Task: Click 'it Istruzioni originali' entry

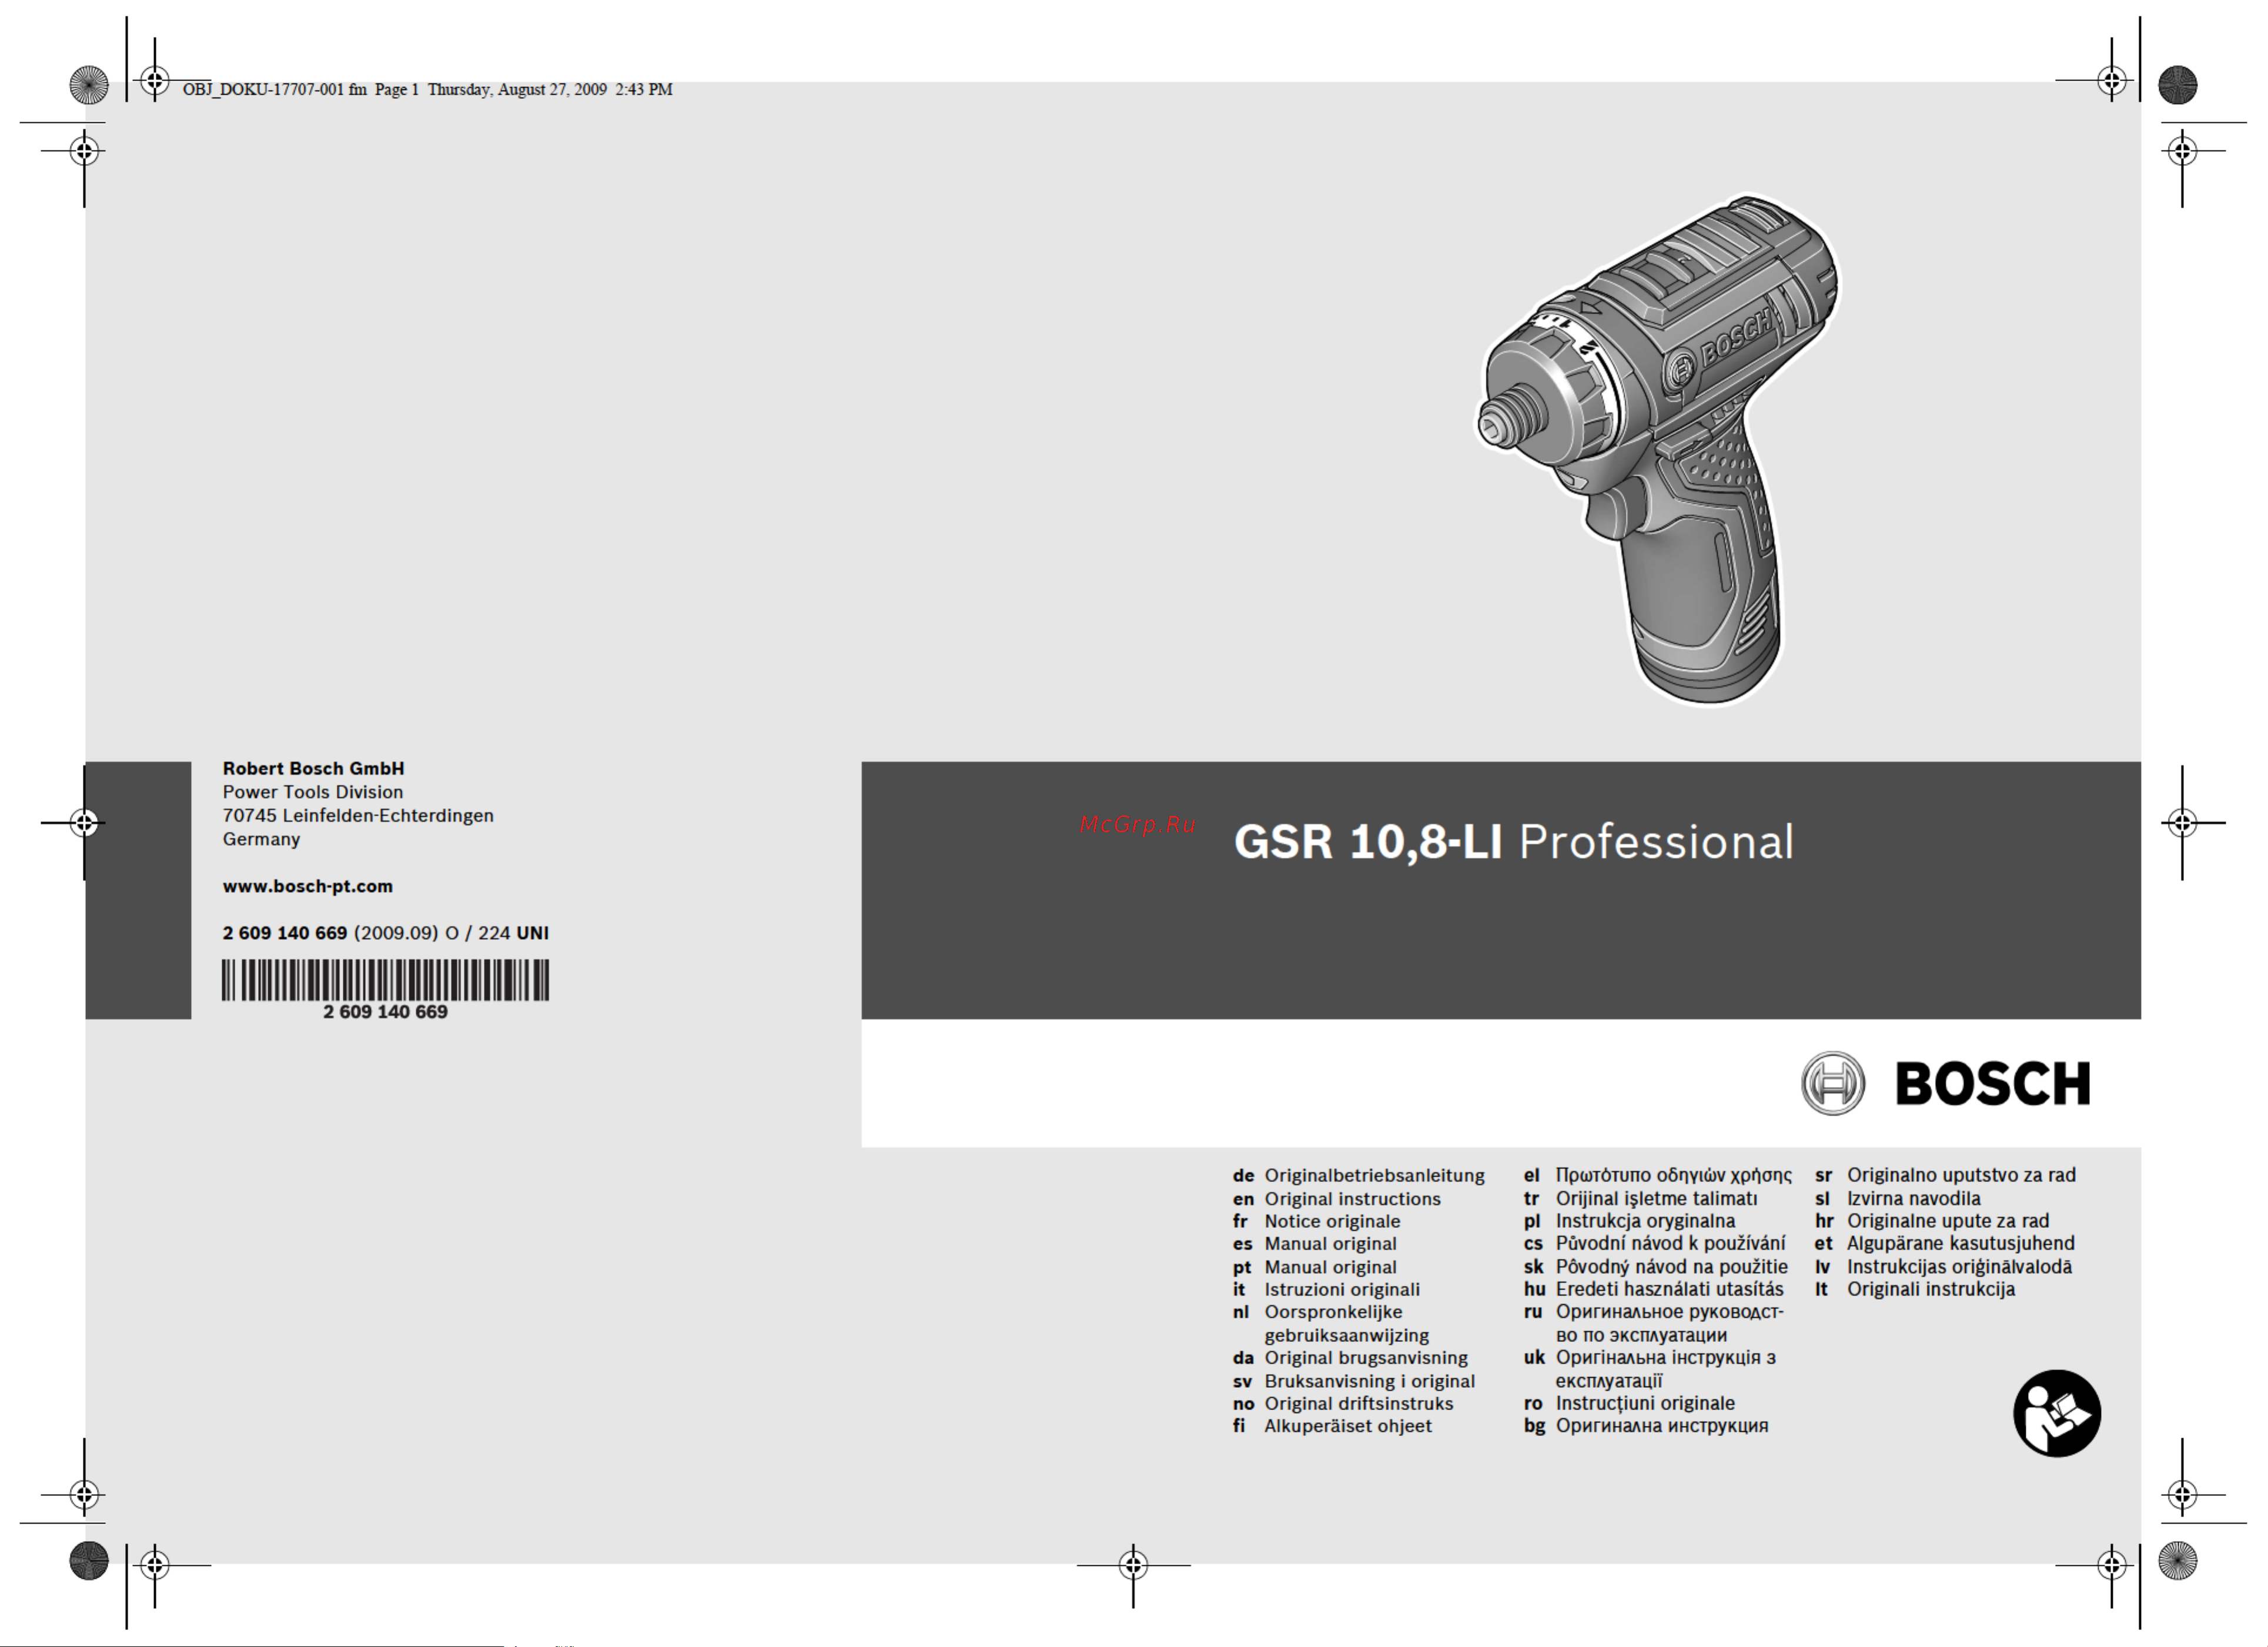Action: tap(1326, 1290)
